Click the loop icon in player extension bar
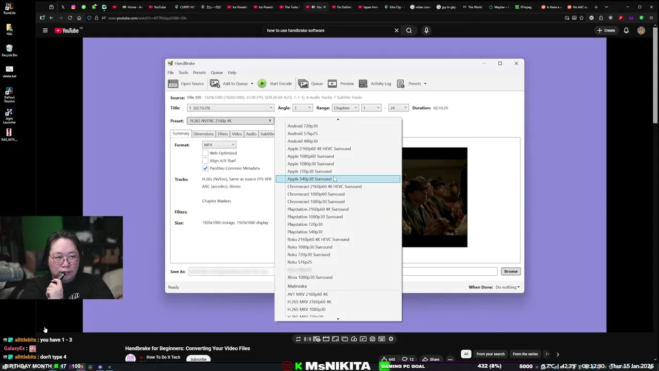This screenshot has width=659, height=371. pos(298,339)
